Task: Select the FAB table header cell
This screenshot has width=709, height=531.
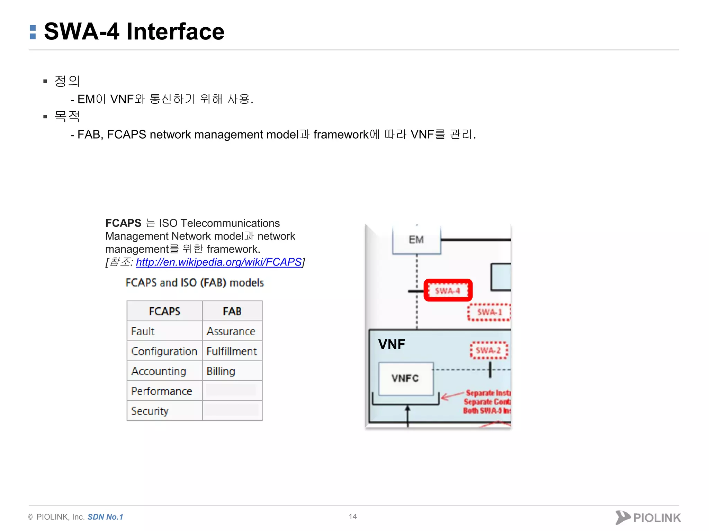Action: click(x=232, y=311)
